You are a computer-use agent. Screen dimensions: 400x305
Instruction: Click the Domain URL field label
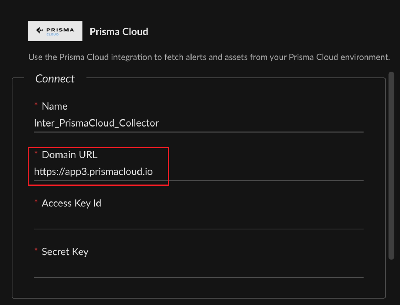click(x=69, y=154)
